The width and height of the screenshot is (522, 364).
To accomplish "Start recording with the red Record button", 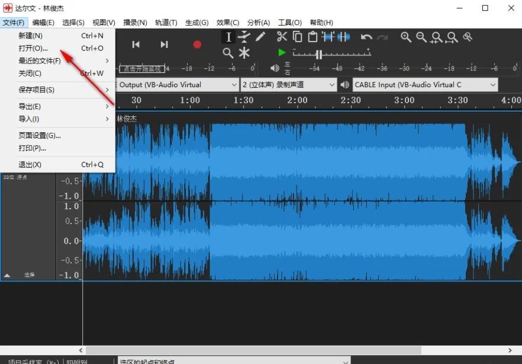I will (x=197, y=44).
